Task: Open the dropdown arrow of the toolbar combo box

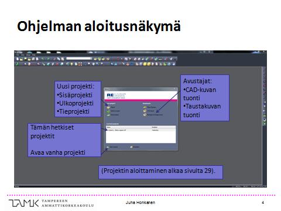Action: tap(91, 59)
